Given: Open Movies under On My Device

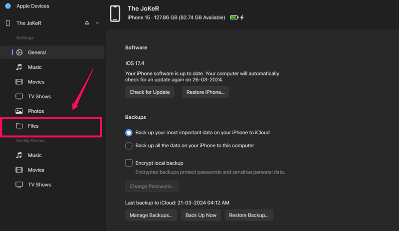Looking at the screenshot, I should click(36, 170).
